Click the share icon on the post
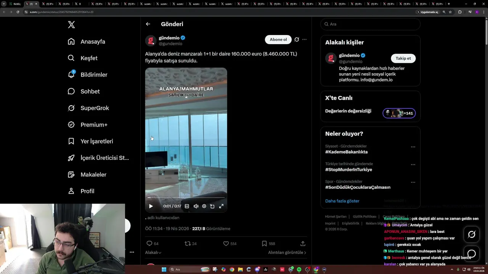This screenshot has height=274, width=488. click(x=303, y=244)
